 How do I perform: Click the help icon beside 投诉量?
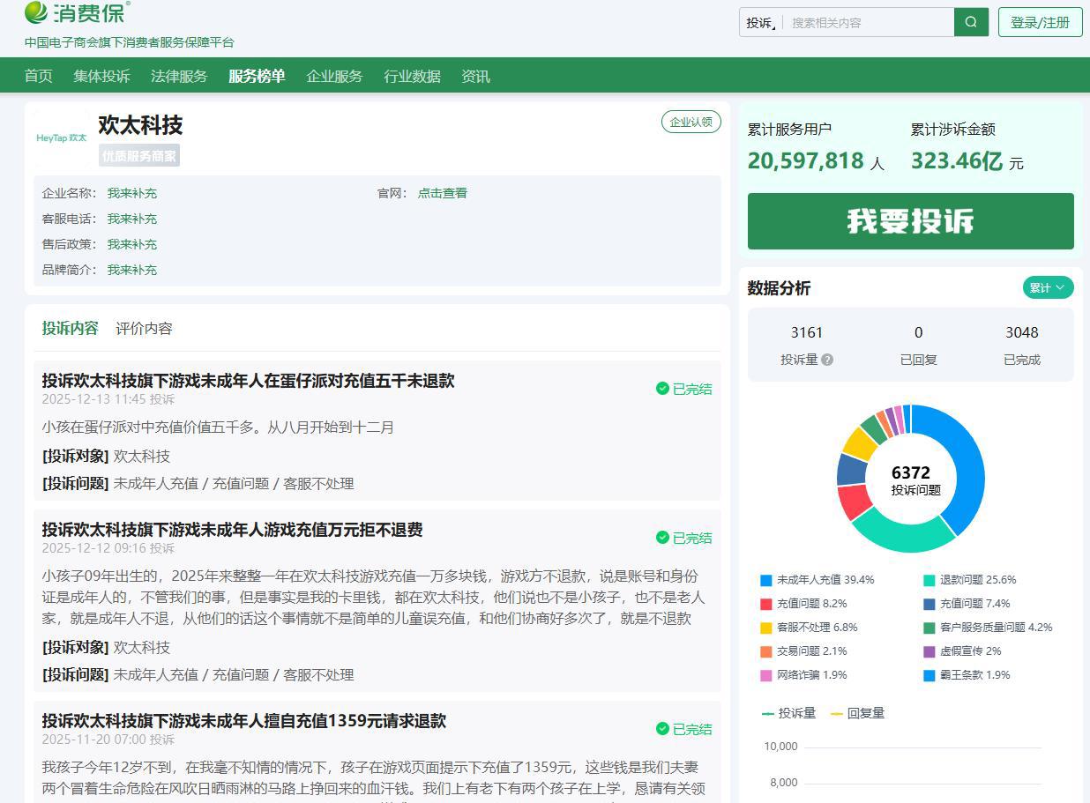(x=827, y=360)
